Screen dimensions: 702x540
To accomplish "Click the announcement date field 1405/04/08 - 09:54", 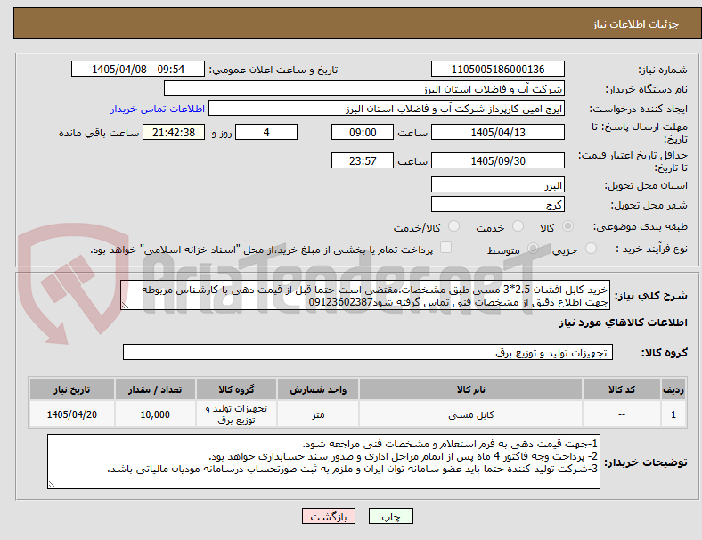I will click(138, 69).
